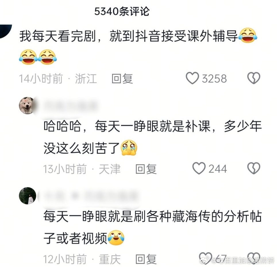Tap broken heart on the 天津 comment
Viewport: 277px width, 267px height.
point(254,168)
